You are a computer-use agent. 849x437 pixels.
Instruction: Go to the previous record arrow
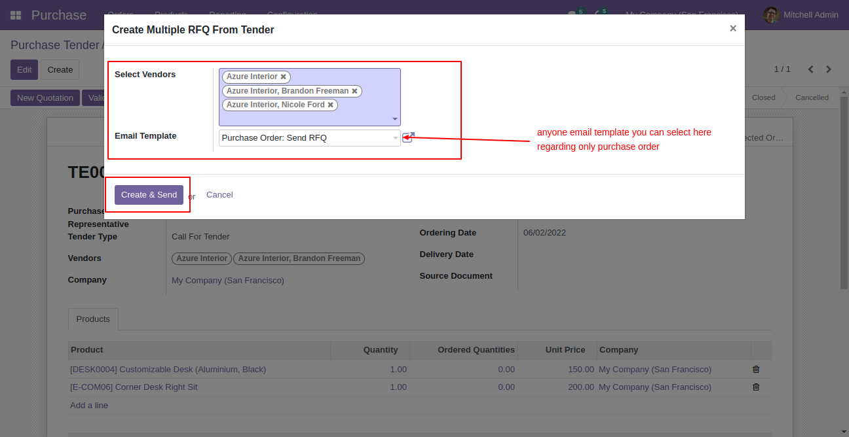[x=811, y=69]
